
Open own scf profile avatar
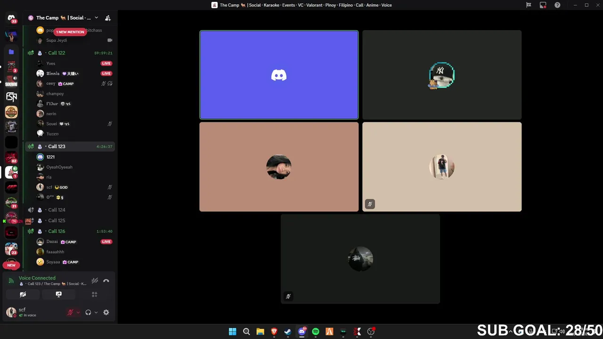pos(11,312)
